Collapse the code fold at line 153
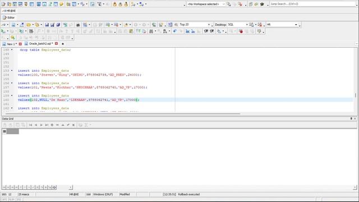This screenshot has width=359, height=202. 12,71
